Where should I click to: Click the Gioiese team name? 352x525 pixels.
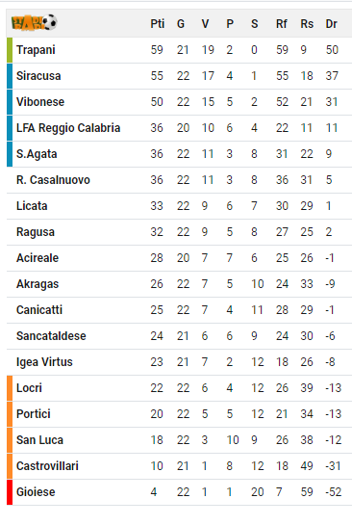[x=36, y=492]
